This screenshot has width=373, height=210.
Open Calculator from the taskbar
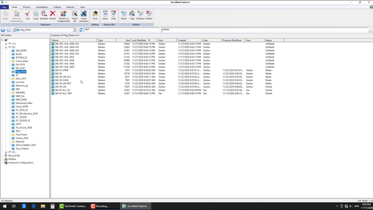point(52,206)
